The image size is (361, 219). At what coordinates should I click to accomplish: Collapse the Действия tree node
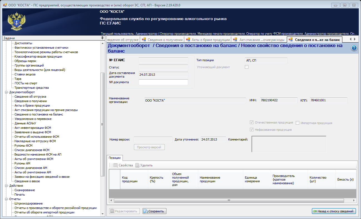(6, 186)
